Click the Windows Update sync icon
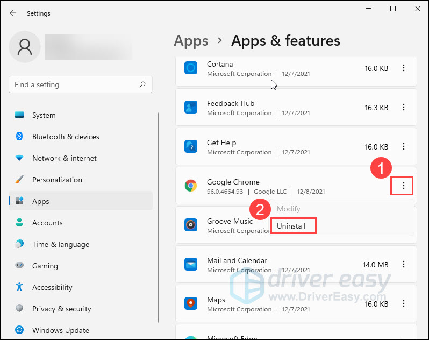429x340 pixels. [x=19, y=330]
